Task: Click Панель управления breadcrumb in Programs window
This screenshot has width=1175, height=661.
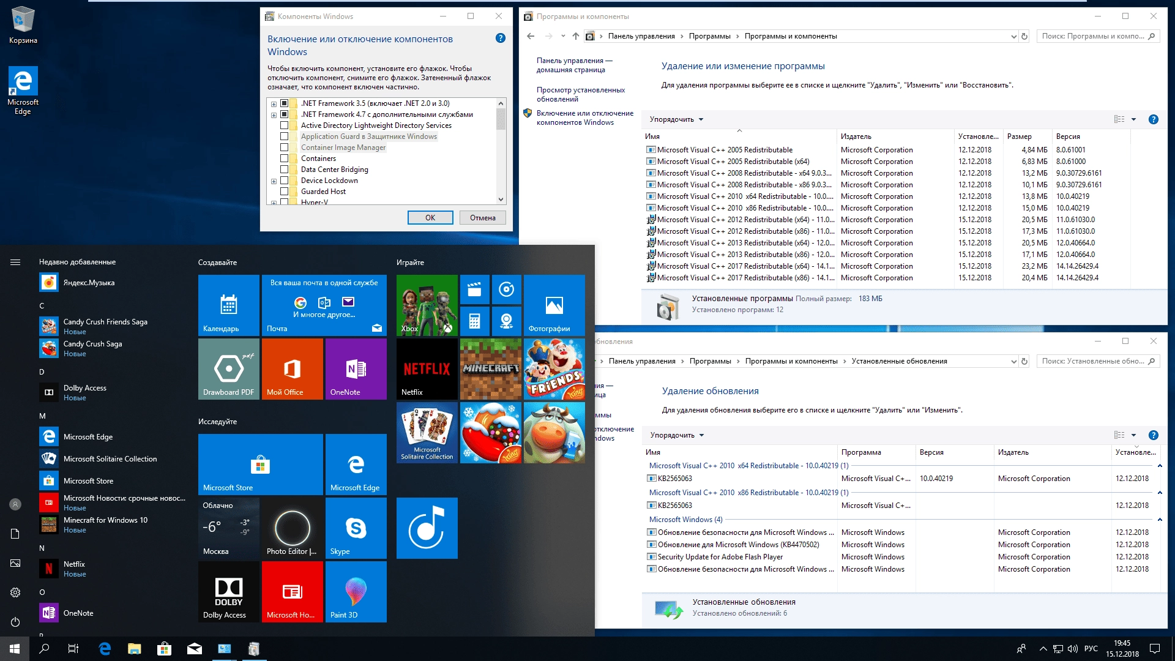Action: pyautogui.click(x=641, y=36)
